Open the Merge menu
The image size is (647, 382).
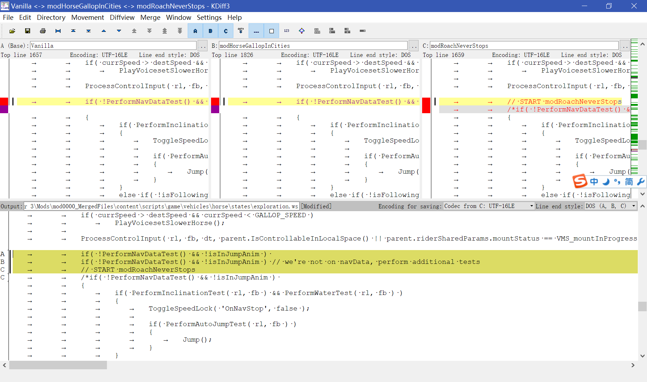pyautogui.click(x=150, y=17)
